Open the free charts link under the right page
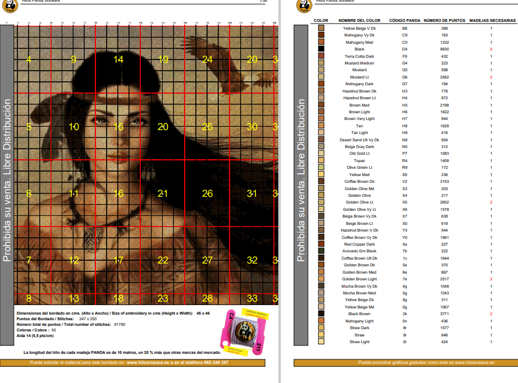 [426, 362]
